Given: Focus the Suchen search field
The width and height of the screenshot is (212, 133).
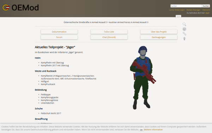Looking at the screenshot, I should coord(186,6).
